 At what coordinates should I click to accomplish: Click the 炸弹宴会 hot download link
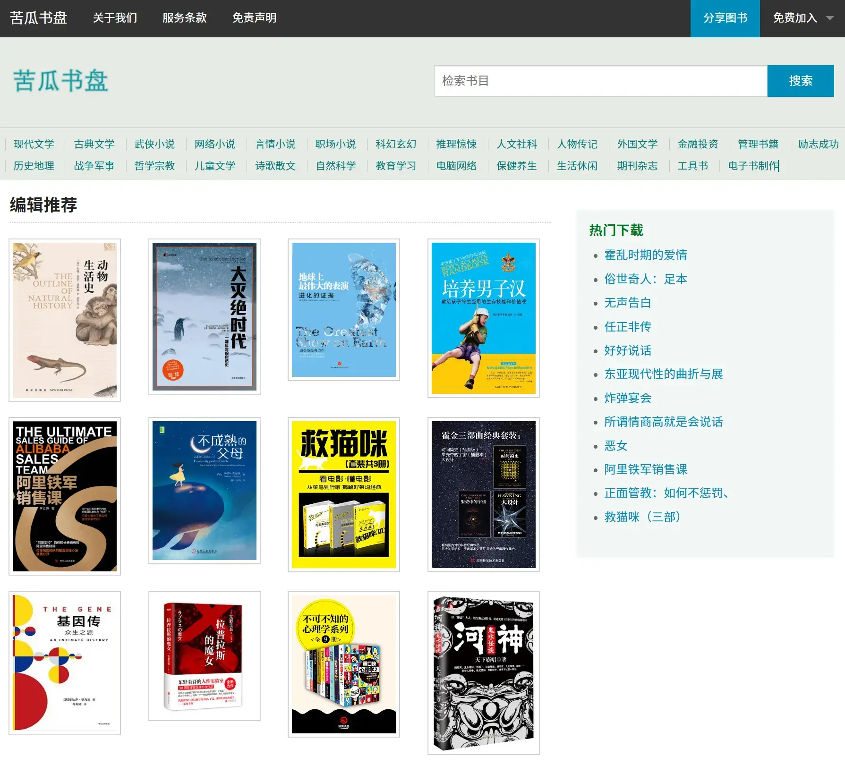click(x=627, y=398)
